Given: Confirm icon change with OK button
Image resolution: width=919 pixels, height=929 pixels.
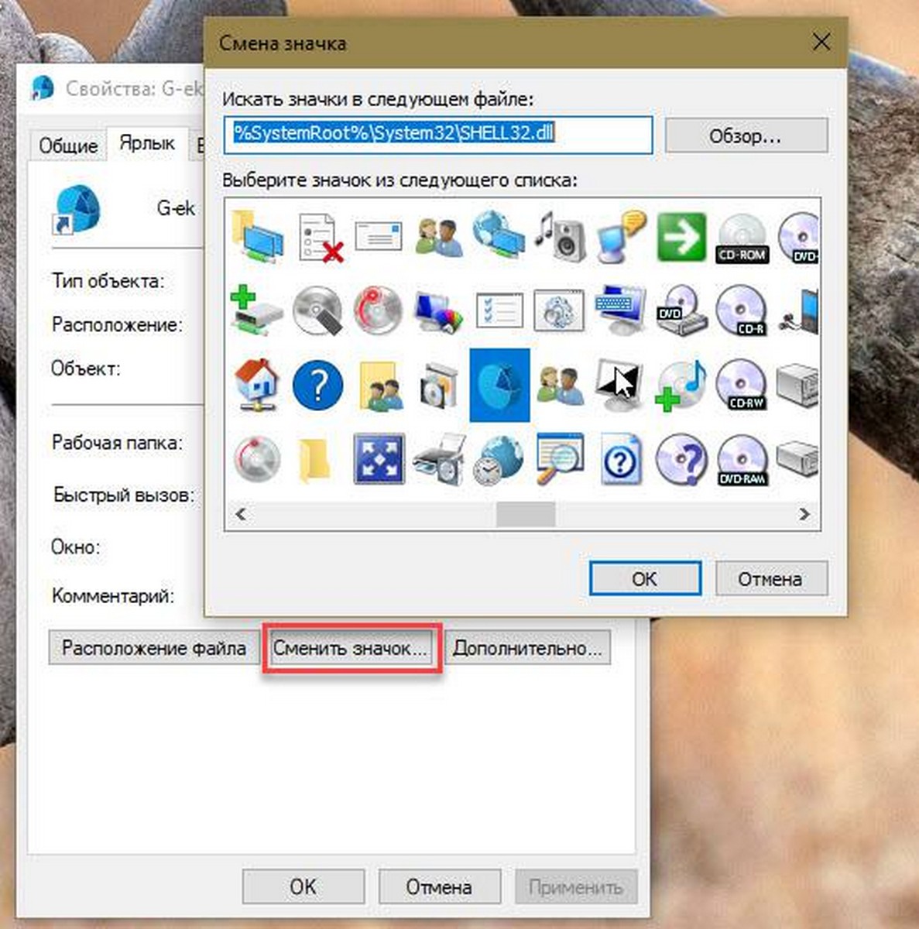Looking at the screenshot, I should coord(644,578).
